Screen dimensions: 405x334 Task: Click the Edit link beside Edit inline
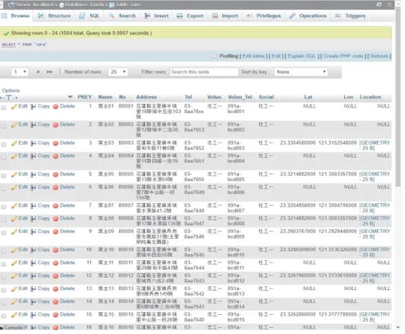click(x=276, y=56)
